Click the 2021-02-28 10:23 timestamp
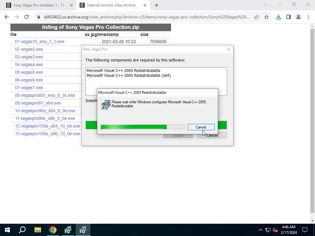Viewport: 315px width, 236px height. (118, 41)
